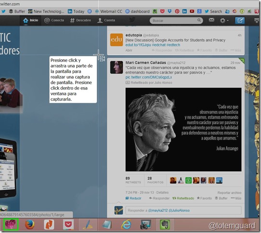
Task: Open the dashboard bookmark
Action: (137, 12)
